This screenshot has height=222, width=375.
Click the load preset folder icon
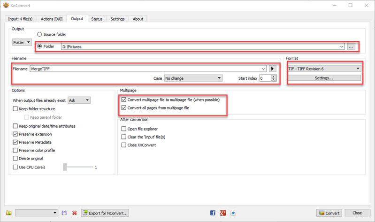pyautogui.click(x=8, y=213)
